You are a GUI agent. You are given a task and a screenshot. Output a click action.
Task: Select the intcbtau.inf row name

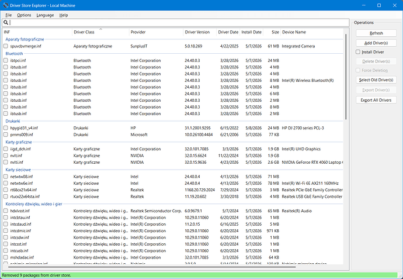(20, 218)
